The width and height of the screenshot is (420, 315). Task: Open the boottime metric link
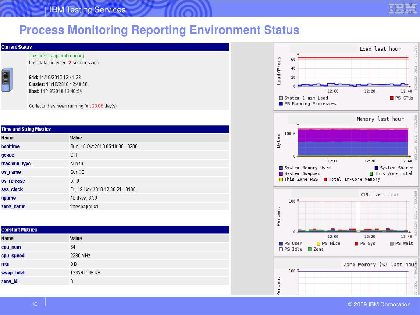[10, 146]
